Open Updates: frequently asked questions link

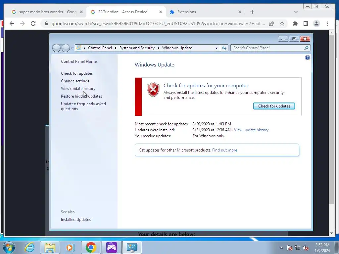point(83,106)
